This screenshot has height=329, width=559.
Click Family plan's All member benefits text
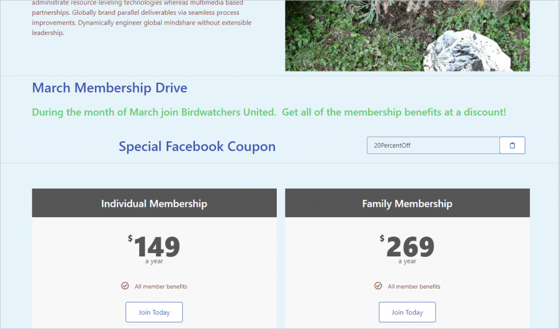coord(414,286)
